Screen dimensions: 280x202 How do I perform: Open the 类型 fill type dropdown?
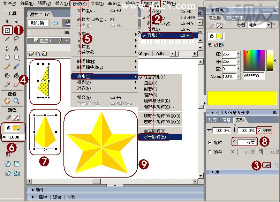[x=268, y=25]
